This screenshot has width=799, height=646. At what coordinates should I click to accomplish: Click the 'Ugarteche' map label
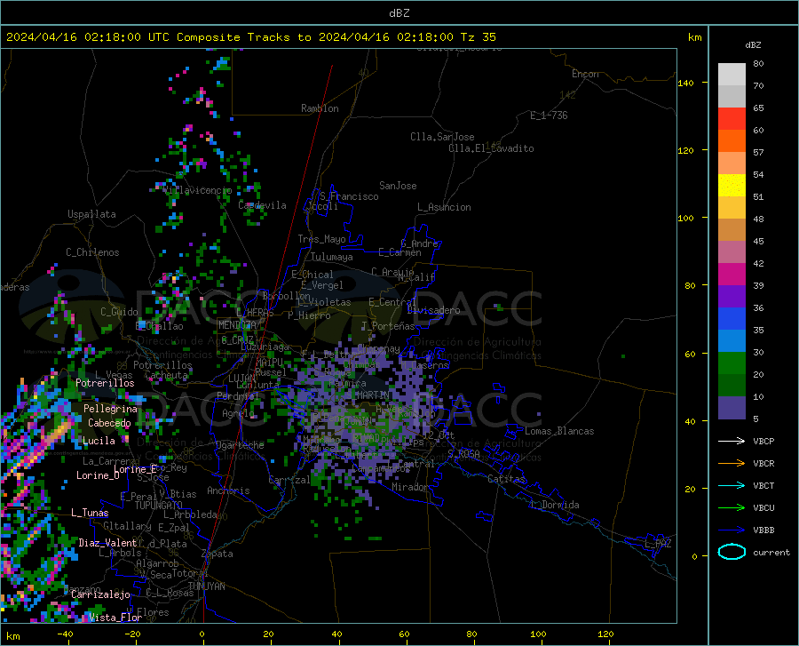240,445
